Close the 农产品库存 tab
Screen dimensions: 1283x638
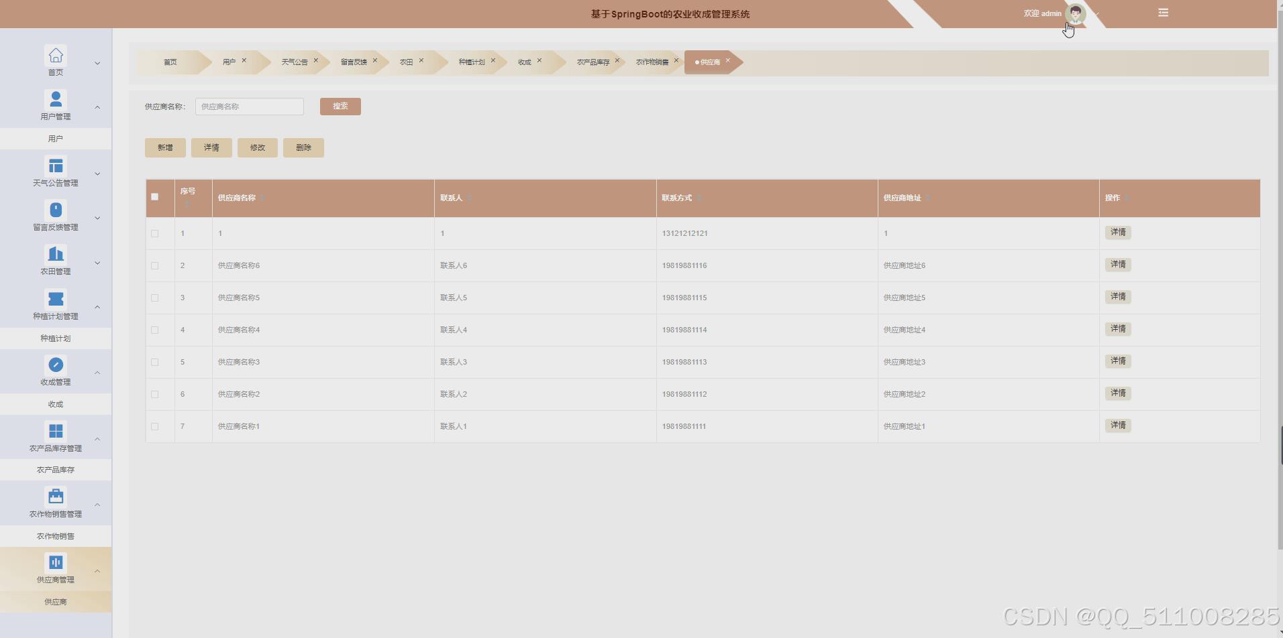[x=617, y=60]
